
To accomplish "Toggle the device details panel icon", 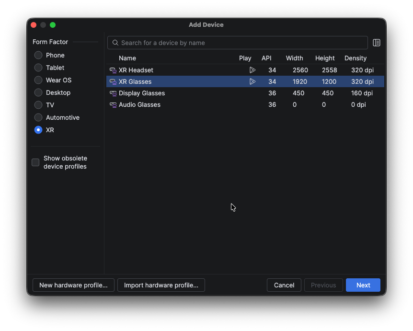I will click(377, 43).
